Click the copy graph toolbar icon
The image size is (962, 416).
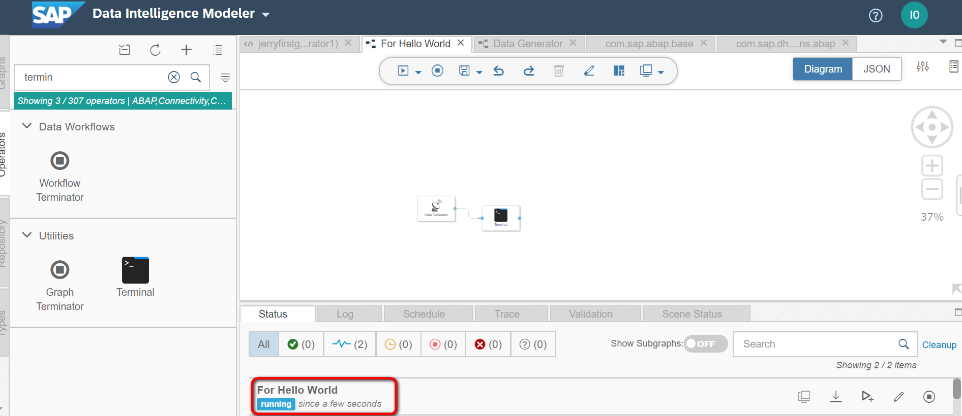pyautogui.click(x=646, y=71)
